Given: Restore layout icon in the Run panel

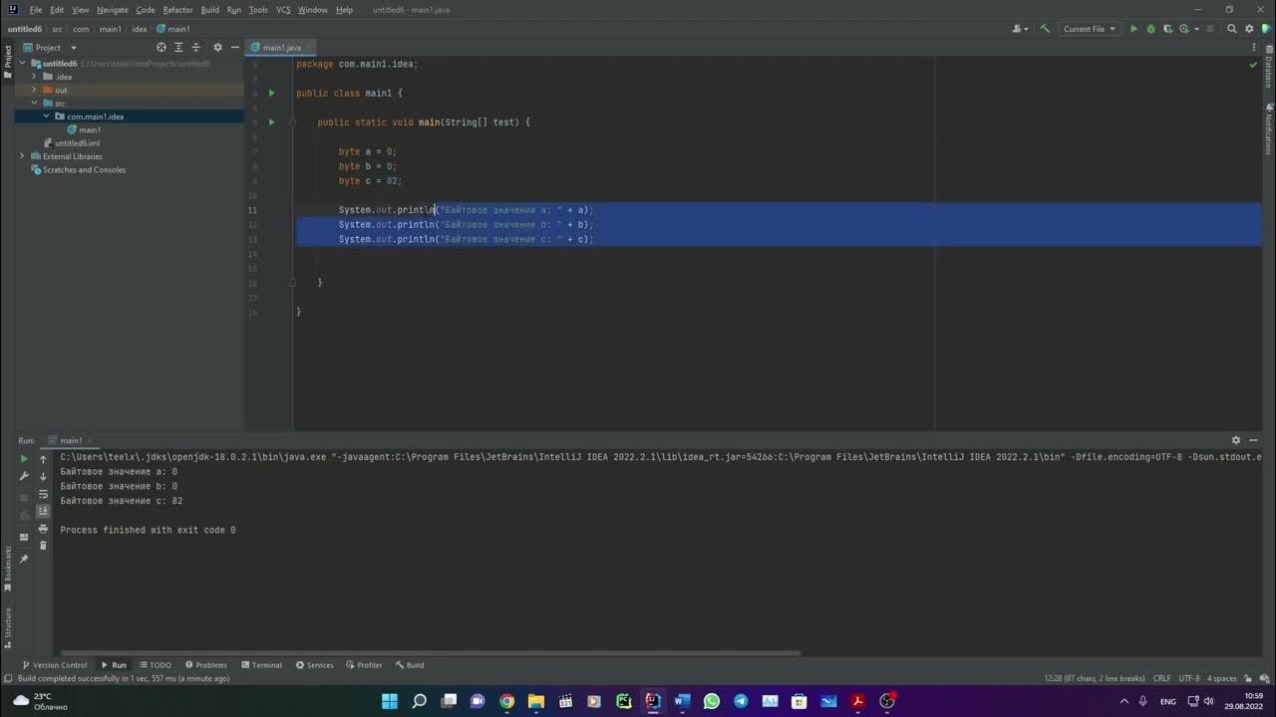Looking at the screenshot, I should pos(24,537).
